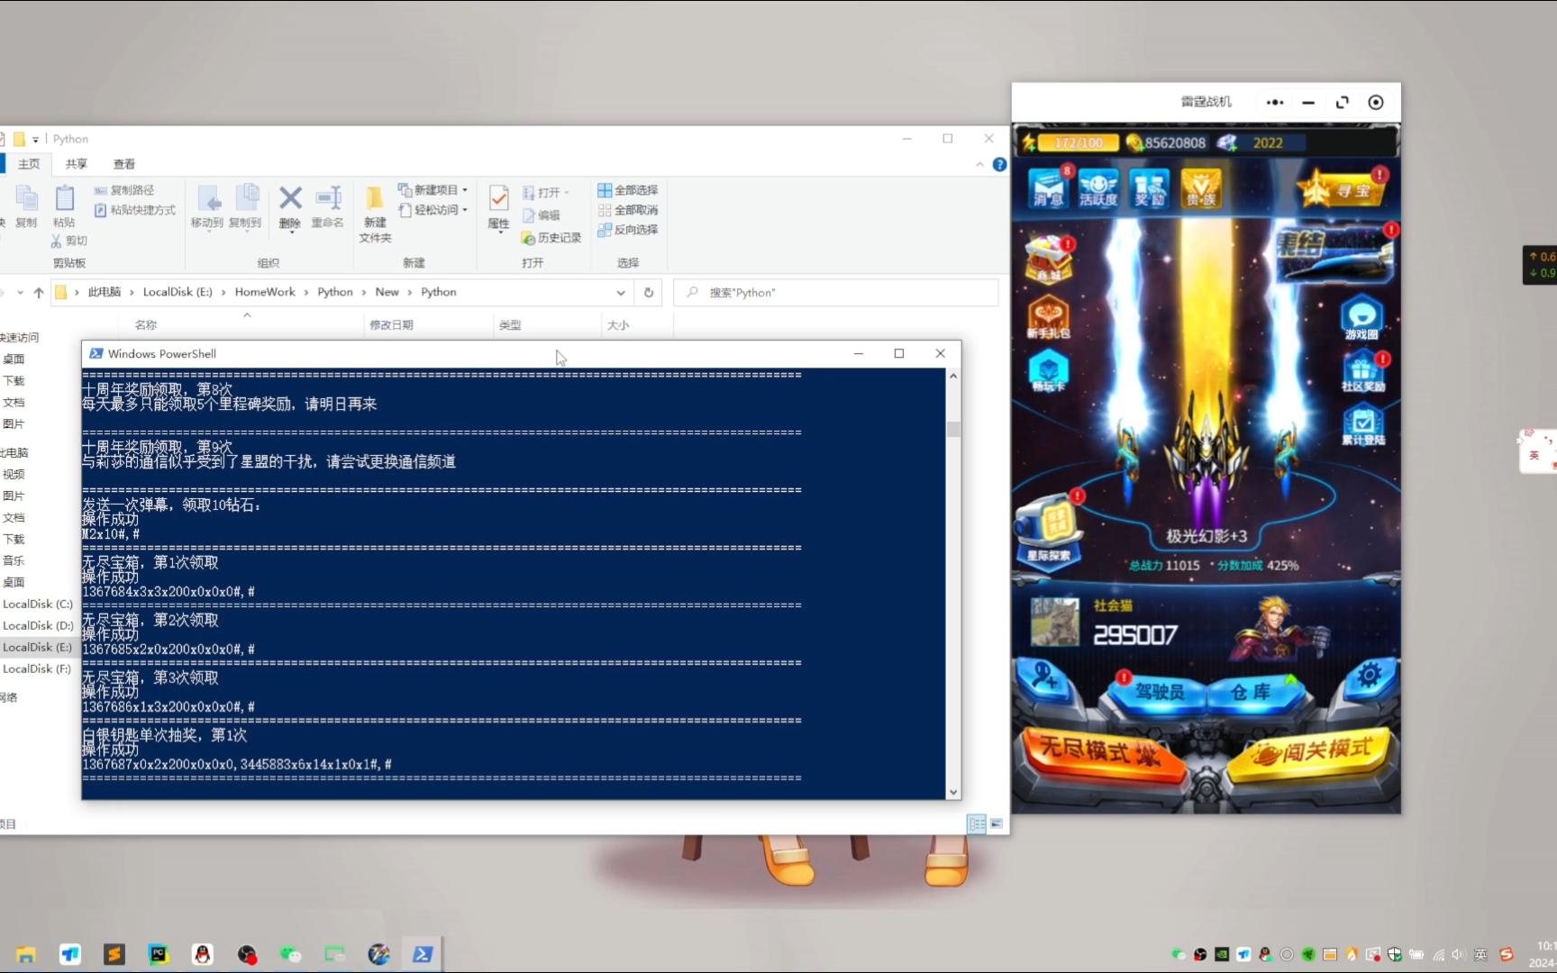Image resolution: width=1557 pixels, height=973 pixels.
Task: Open the 贵族 VIP icon
Action: point(1201,187)
